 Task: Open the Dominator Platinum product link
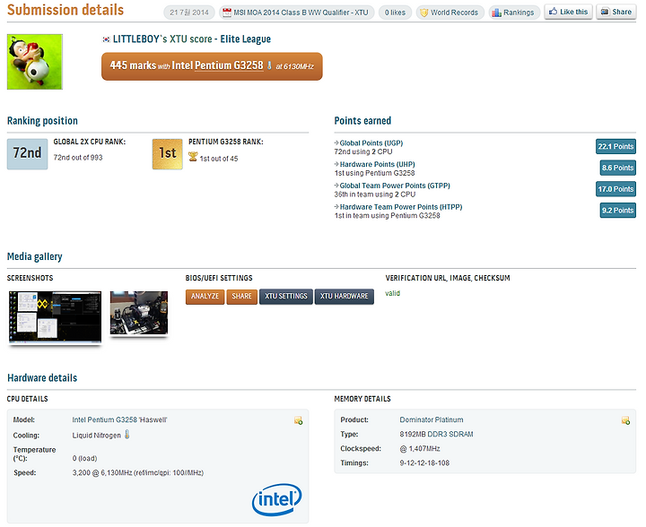(x=432, y=420)
